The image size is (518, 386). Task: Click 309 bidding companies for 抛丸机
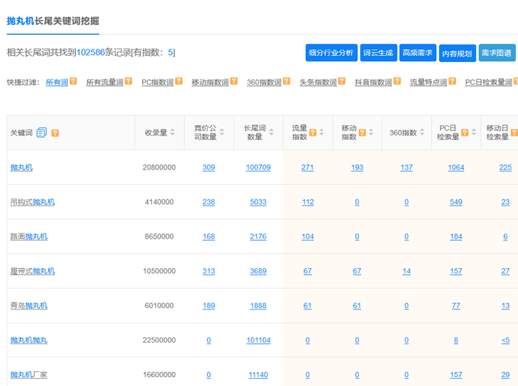pos(209,167)
